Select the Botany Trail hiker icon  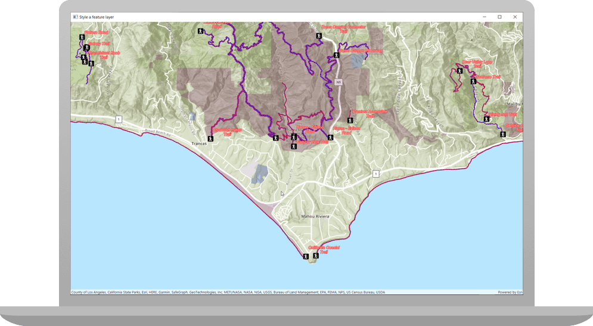click(x=86, y=48)
